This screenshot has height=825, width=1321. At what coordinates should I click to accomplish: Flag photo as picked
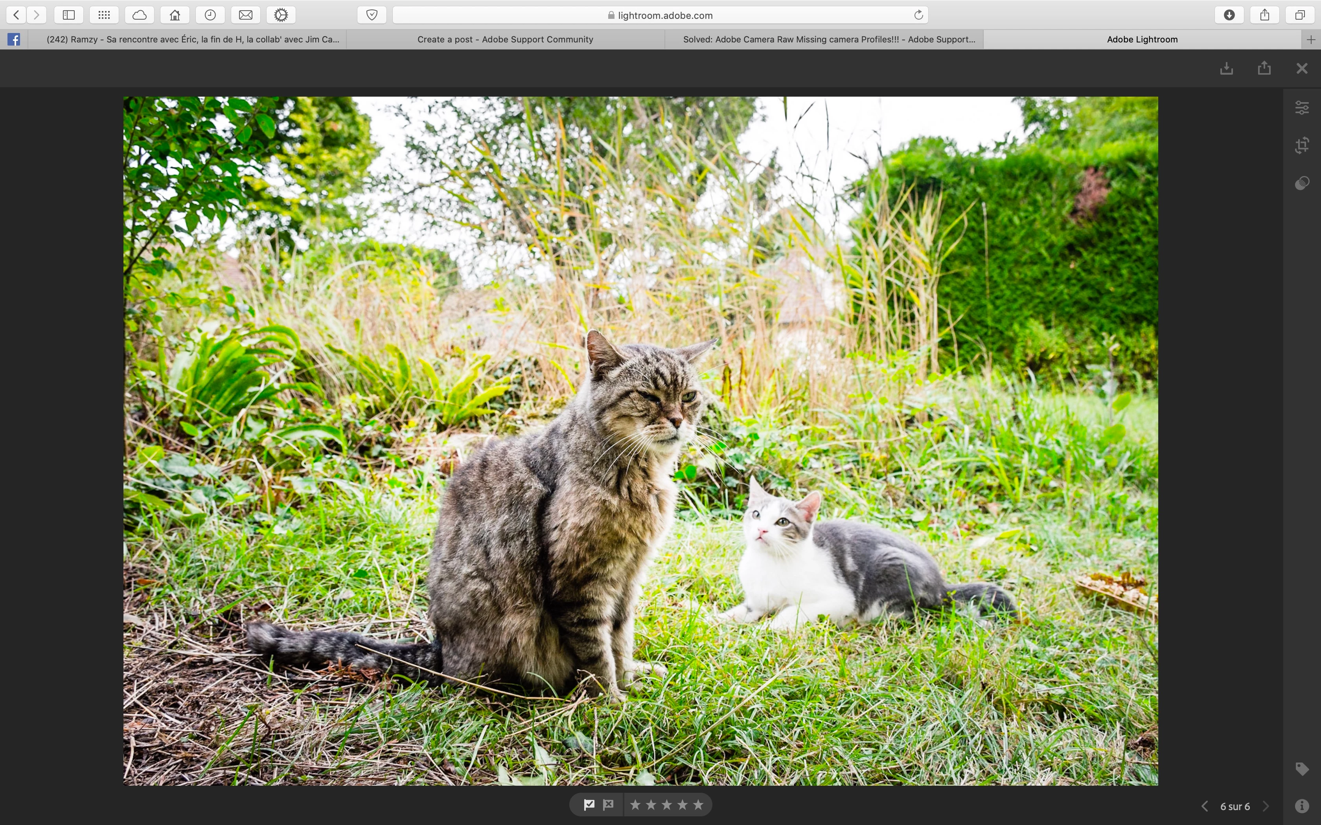[589, 804]
